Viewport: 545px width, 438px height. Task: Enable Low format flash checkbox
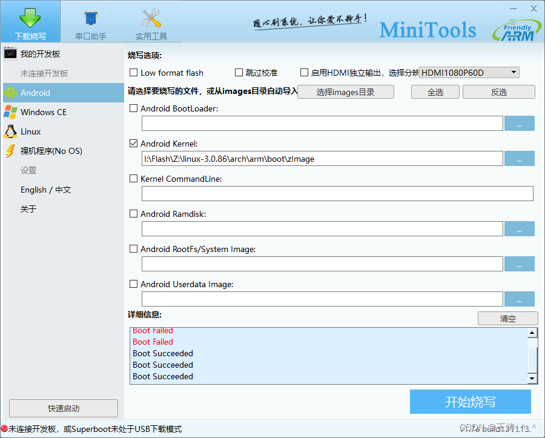point(133,73)
